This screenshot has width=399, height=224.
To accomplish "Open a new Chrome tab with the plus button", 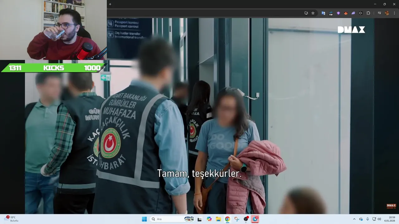I will tap(110, 4).
